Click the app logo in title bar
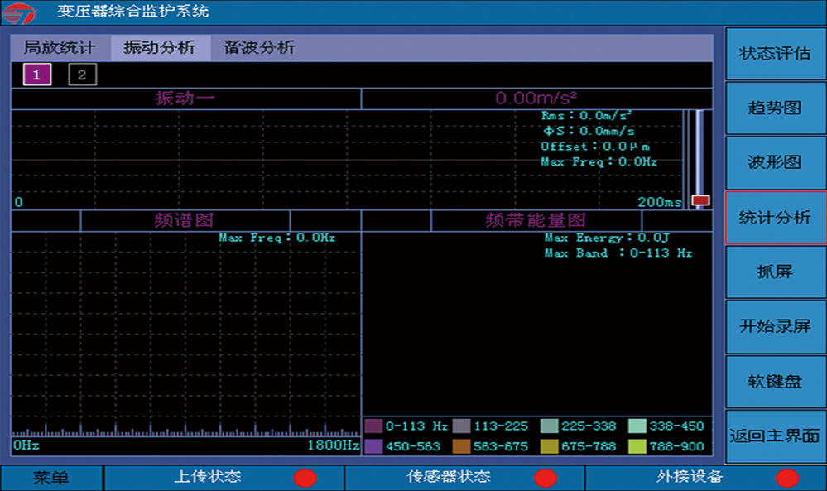This screenshot has height=491, width=827. (x=22, y=12)
